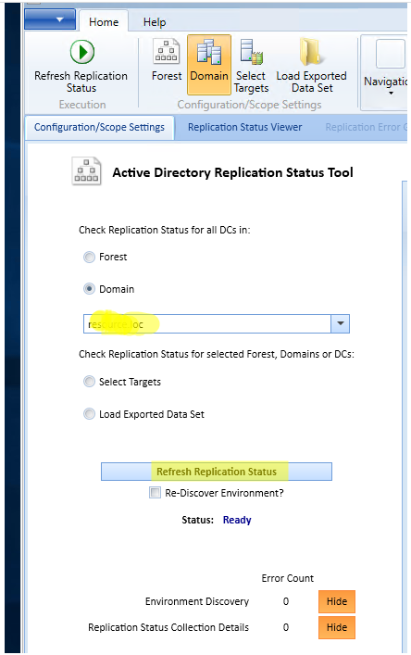Image resolution: width=411 pixels, height=655 pixels.
Task: Select the Forest scope icon in ribbon
Action: tap(167, 51)
